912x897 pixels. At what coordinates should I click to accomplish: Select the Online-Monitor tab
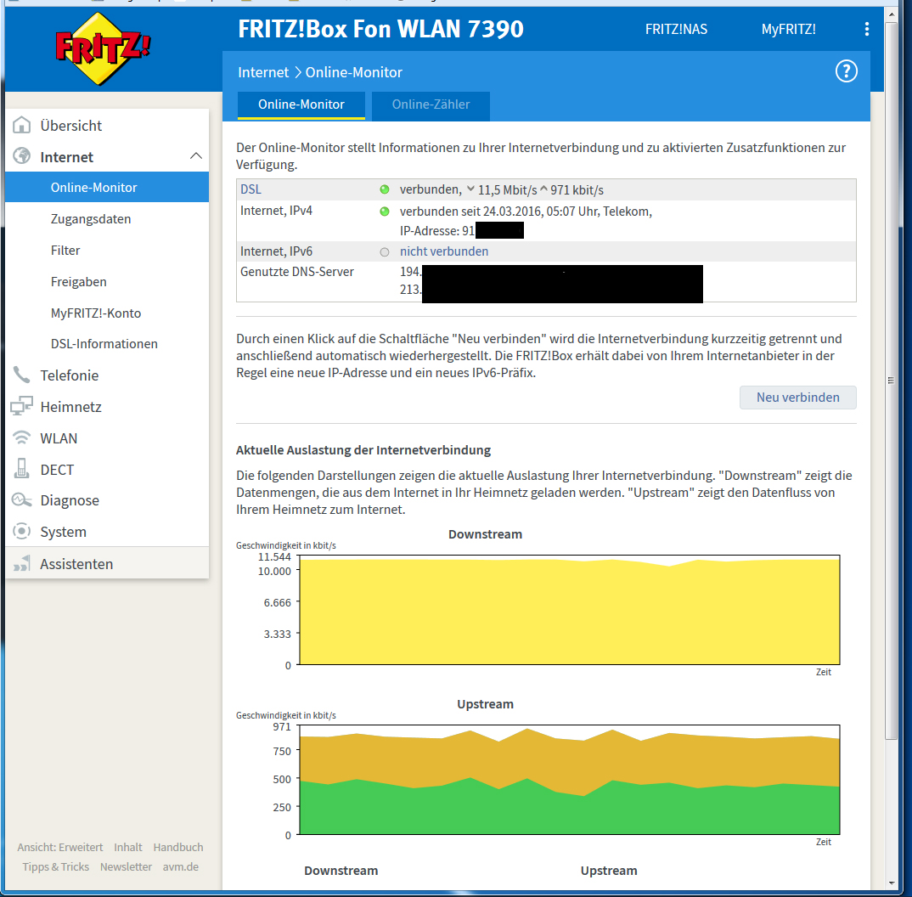(x=301, y=104)
